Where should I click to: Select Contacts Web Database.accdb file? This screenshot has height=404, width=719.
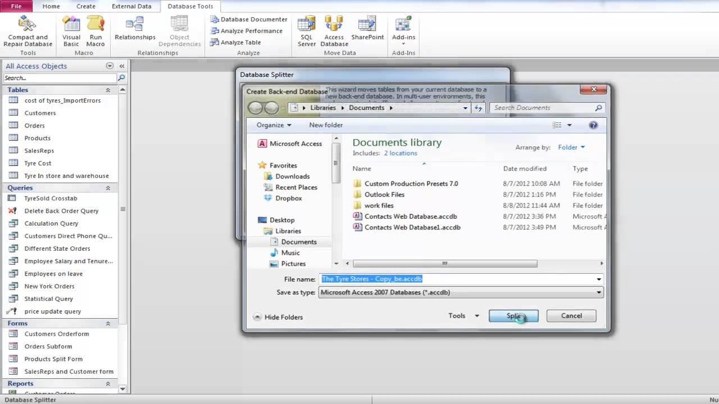pyautogui.click(x=411, y=217)
